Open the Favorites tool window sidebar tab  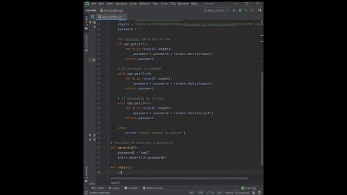pos(86,174)
